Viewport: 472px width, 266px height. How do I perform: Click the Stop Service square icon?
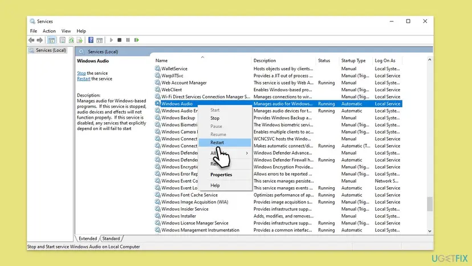point(120,40)
